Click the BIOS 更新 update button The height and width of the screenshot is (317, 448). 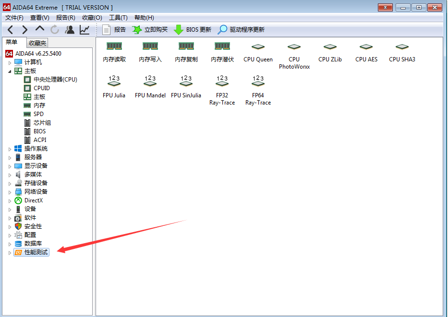pyautogui.click(x=193, y=30)
